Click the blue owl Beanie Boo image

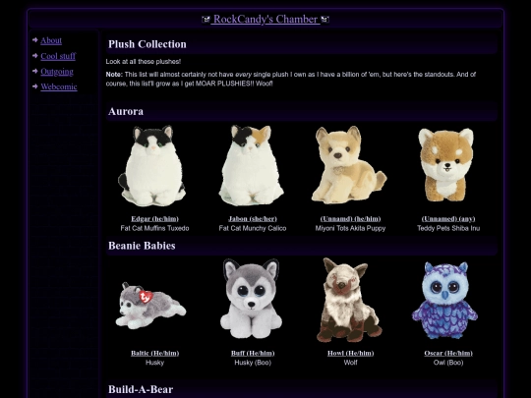point(445,300)
